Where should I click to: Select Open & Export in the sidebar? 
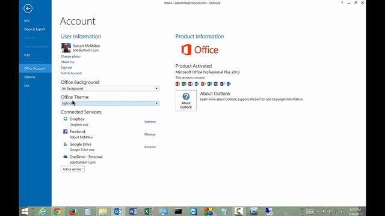pos(34,29)
